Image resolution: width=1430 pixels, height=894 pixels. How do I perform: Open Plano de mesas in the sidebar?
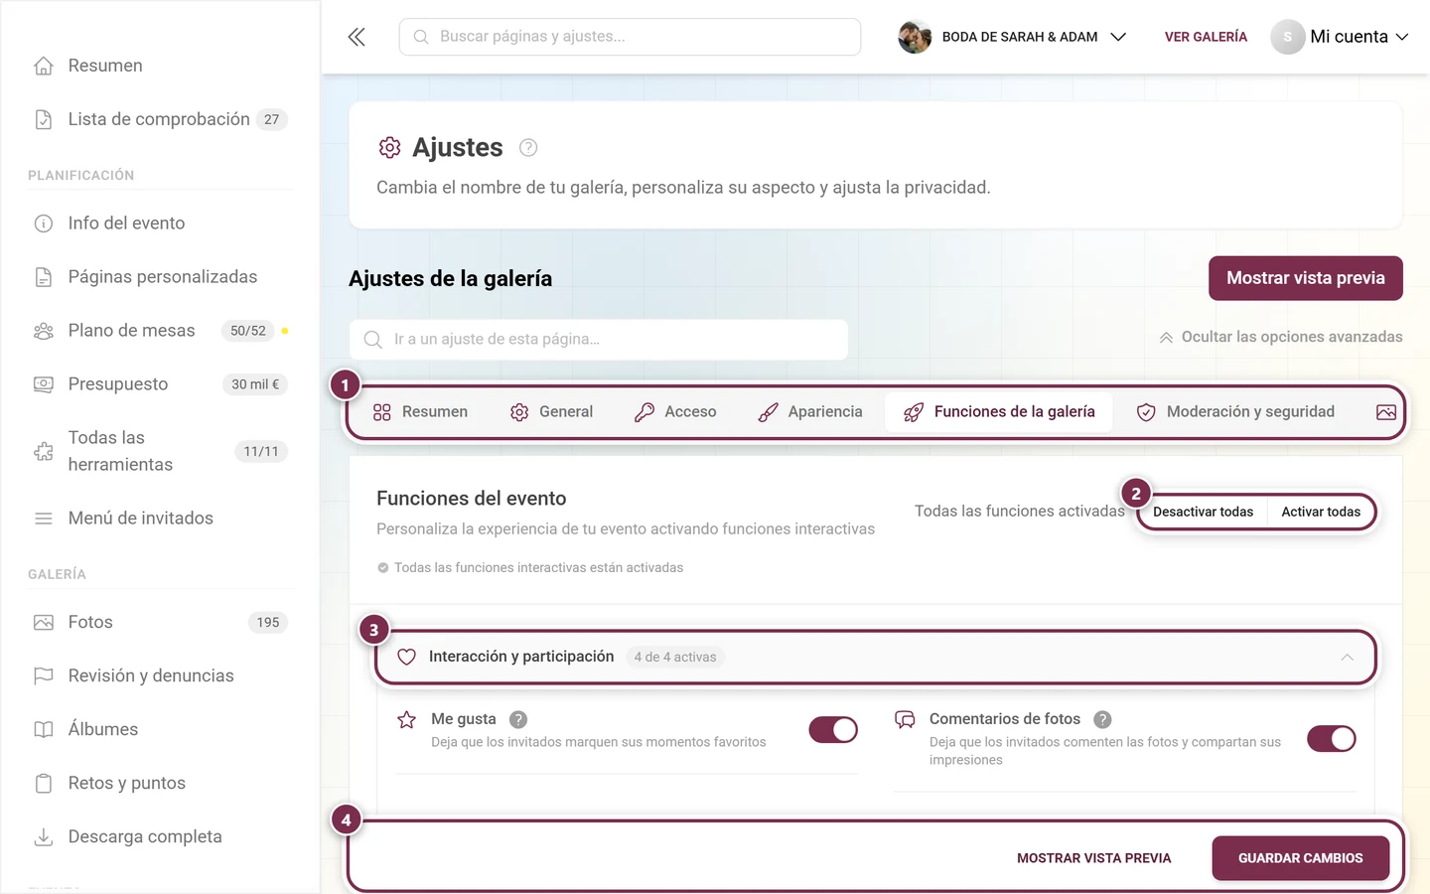click(x=160, y=331)
